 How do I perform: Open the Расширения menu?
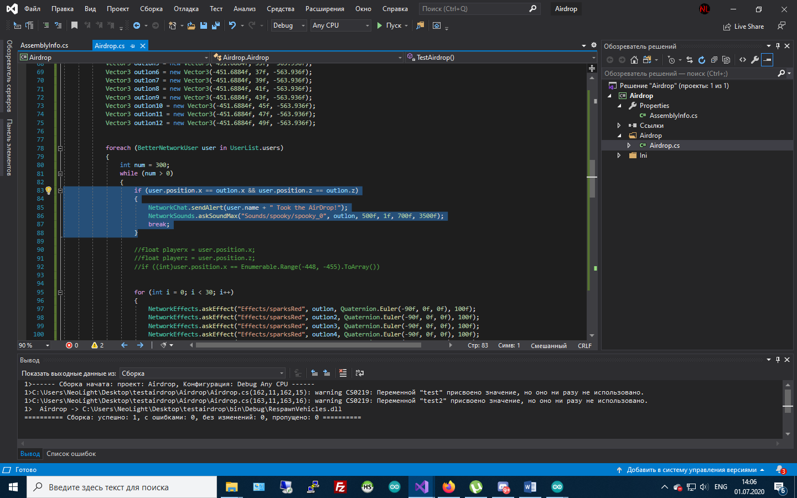(324, 9)
